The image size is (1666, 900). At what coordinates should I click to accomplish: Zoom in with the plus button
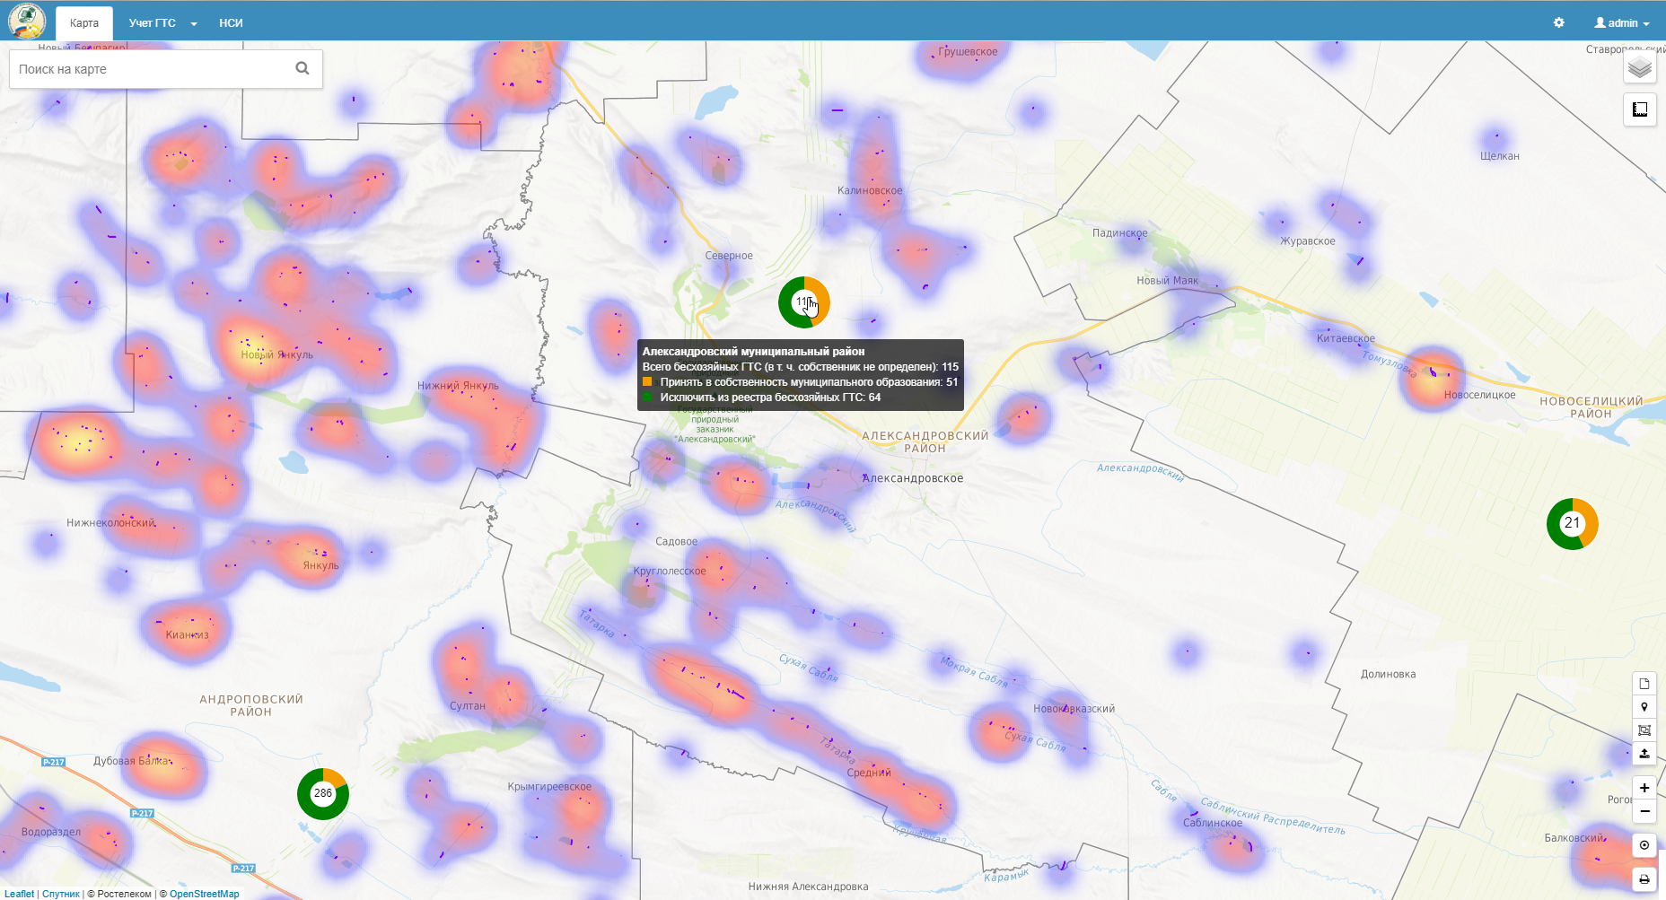[1644, 788]
